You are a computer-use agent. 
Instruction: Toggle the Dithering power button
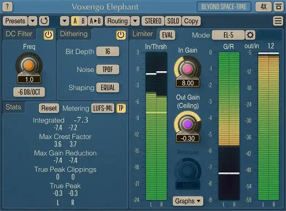[x=121, y=35]
